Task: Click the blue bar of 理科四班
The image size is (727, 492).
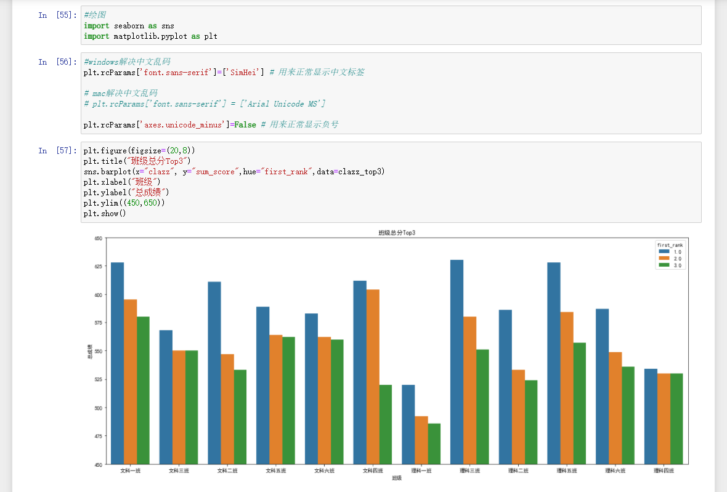Action: coord(651,416)
